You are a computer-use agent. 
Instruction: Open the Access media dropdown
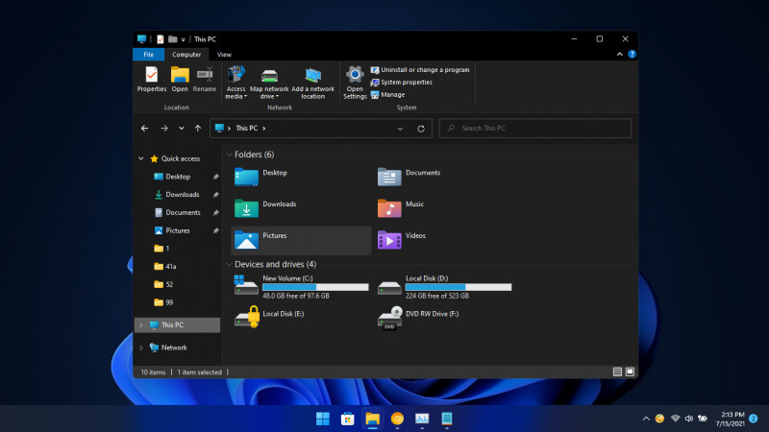tap(236, 83)
